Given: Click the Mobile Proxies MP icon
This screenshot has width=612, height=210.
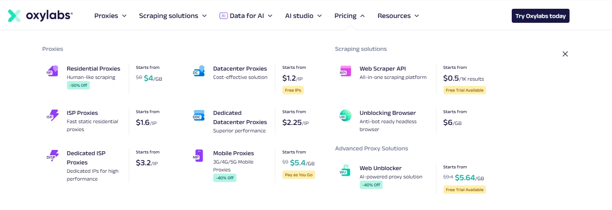Looking at the screenshot, I should tap(199, 156).
